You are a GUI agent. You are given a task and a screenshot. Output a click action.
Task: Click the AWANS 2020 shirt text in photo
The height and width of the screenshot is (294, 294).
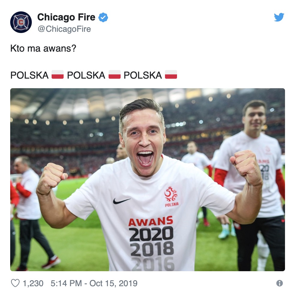tap(151, 229)
